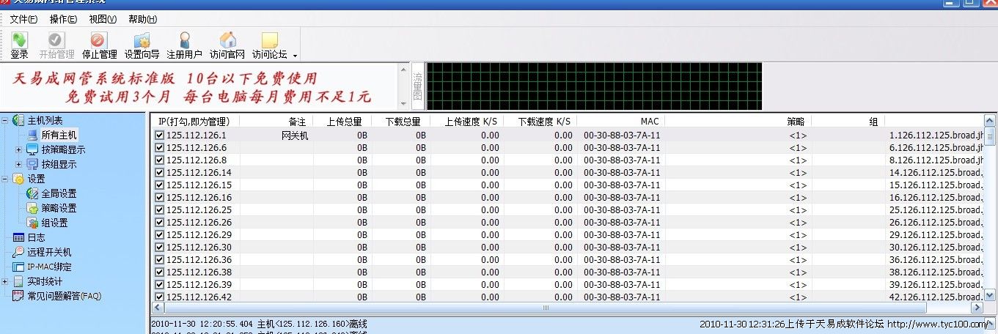Click the vertical scrollbar up arrow
The width and height of the screenshot is (998, 334).
coord(989,122)
